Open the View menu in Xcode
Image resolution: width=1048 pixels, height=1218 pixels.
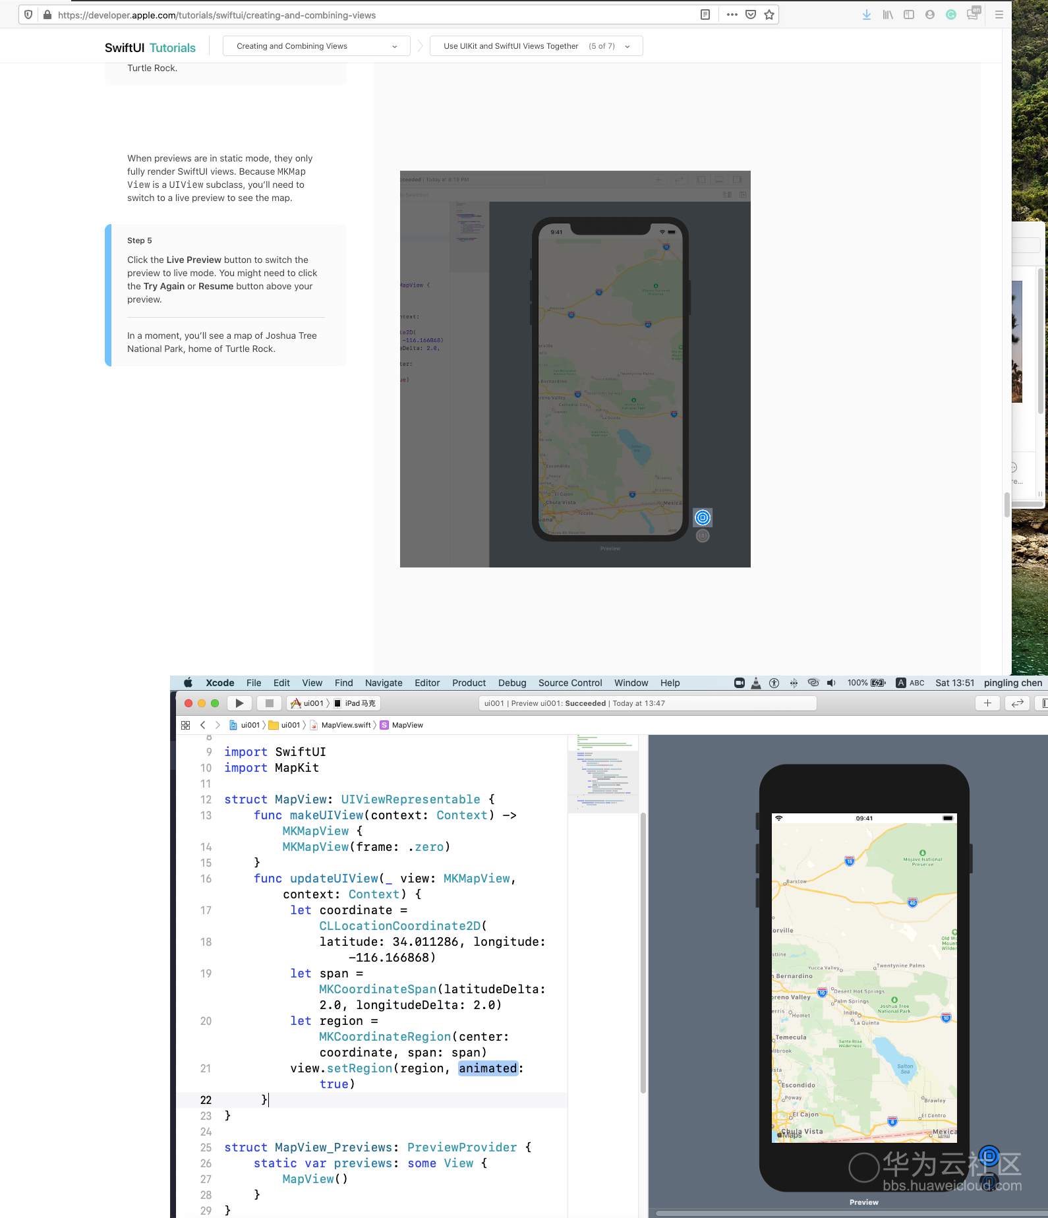pyautogui.click(x=312, y=683)
